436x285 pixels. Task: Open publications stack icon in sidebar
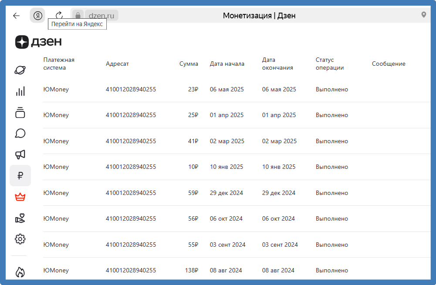[20, 112]
